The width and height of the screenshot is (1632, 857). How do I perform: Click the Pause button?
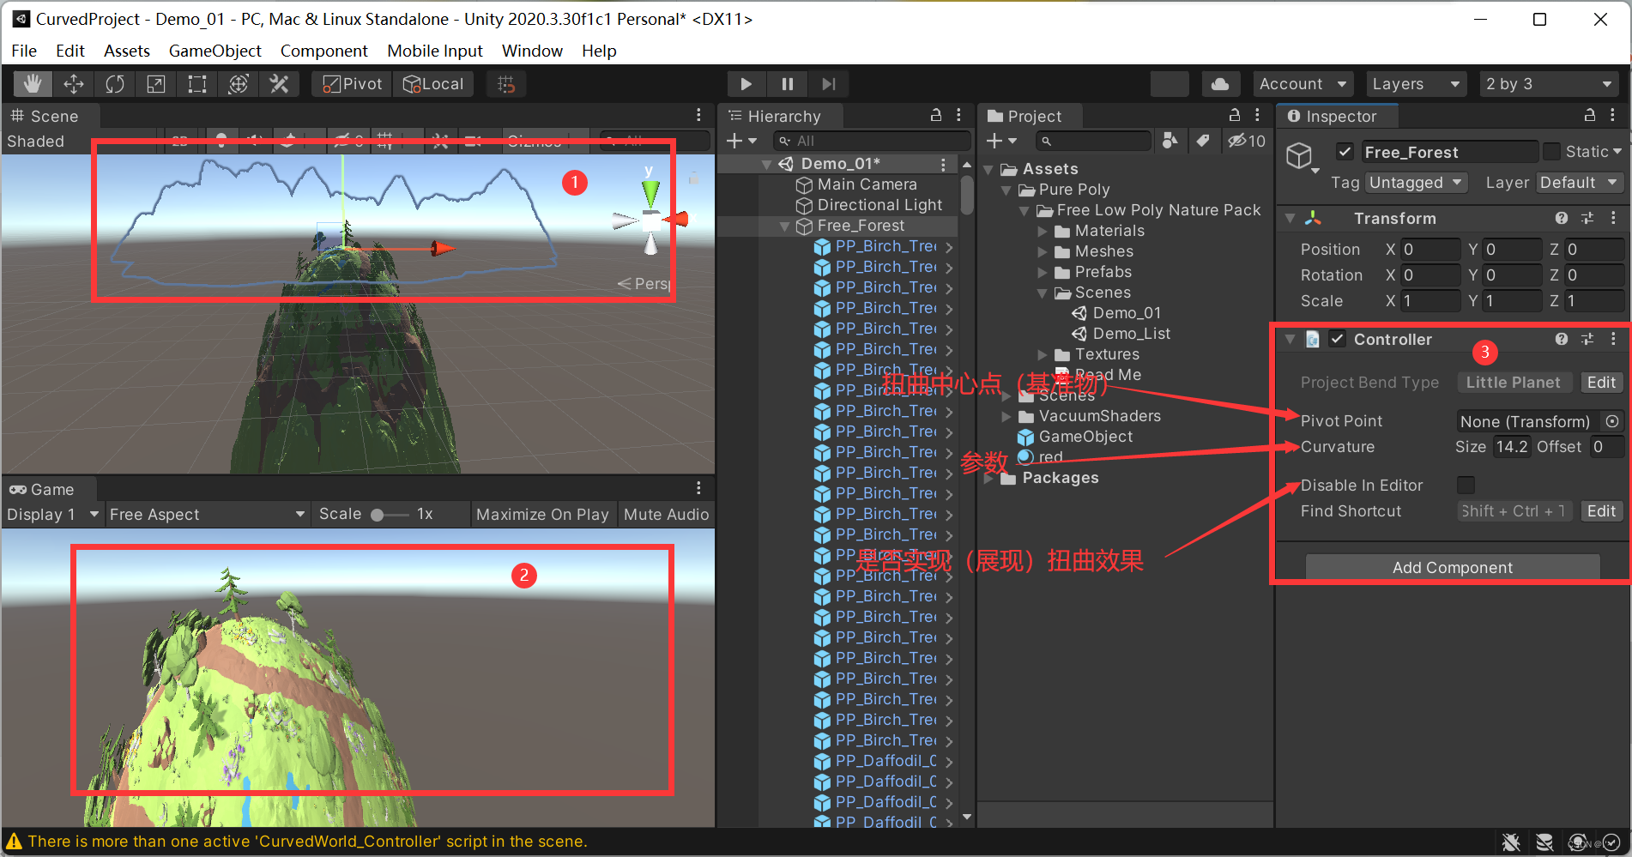(787, 83)
